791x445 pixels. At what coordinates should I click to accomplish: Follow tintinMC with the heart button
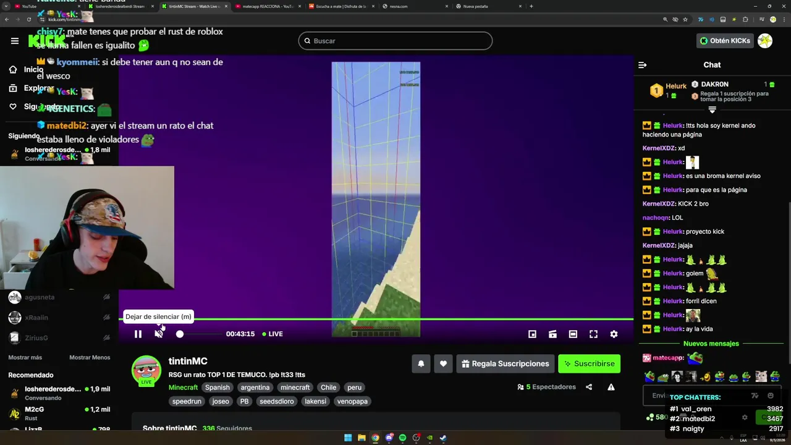pos(443,363)
